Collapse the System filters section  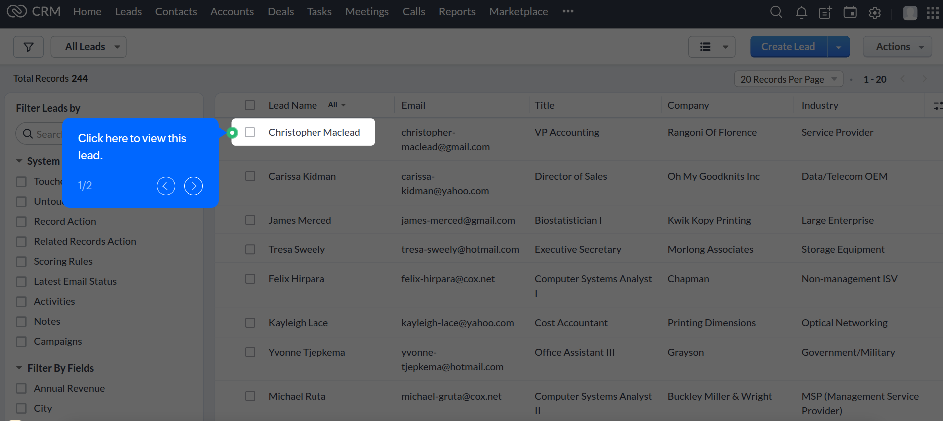(19, 161)
